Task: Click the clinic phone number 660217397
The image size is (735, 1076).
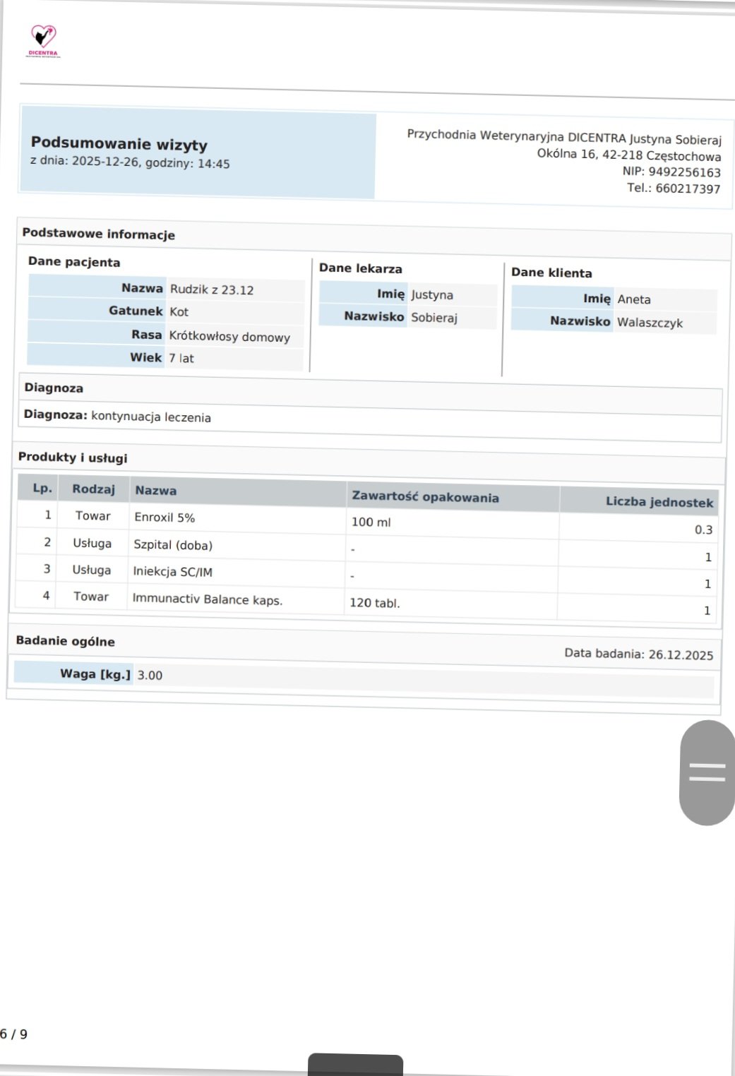Action: point(688,189)
